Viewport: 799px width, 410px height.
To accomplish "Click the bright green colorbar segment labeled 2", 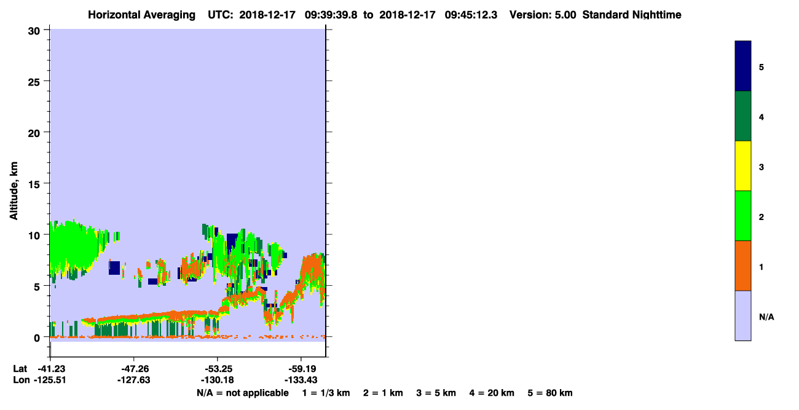I will click(743, 216).
